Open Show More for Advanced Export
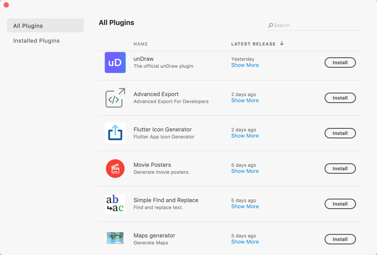This screenshot has height=255, width=377. [x=245, y=100]
